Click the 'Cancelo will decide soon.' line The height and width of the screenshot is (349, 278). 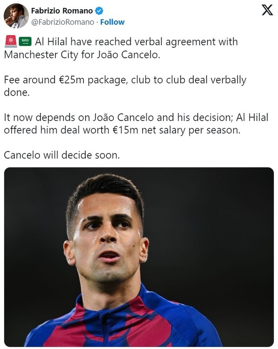point(62,155)
